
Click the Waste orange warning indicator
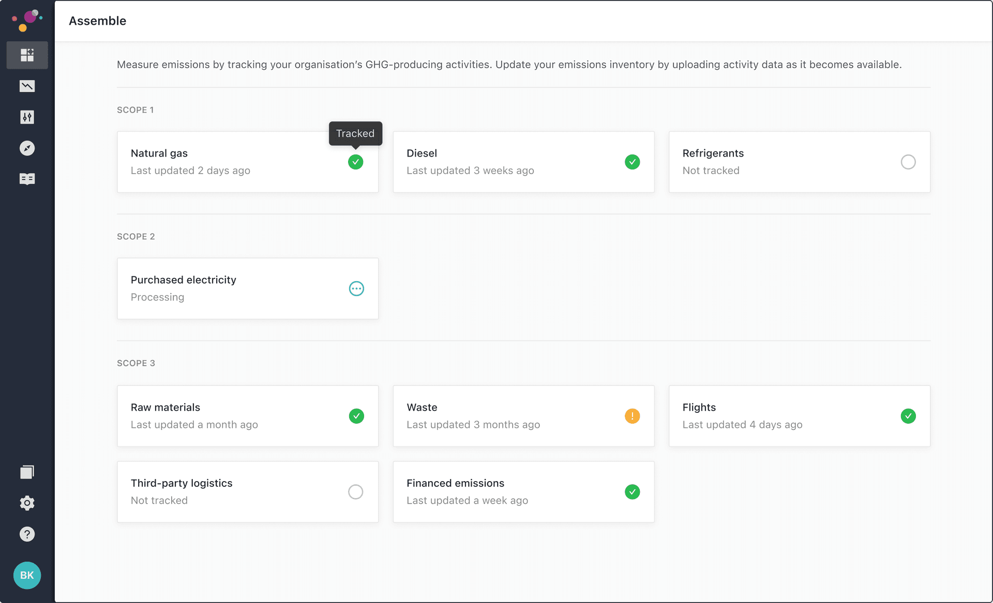[632, 416]
